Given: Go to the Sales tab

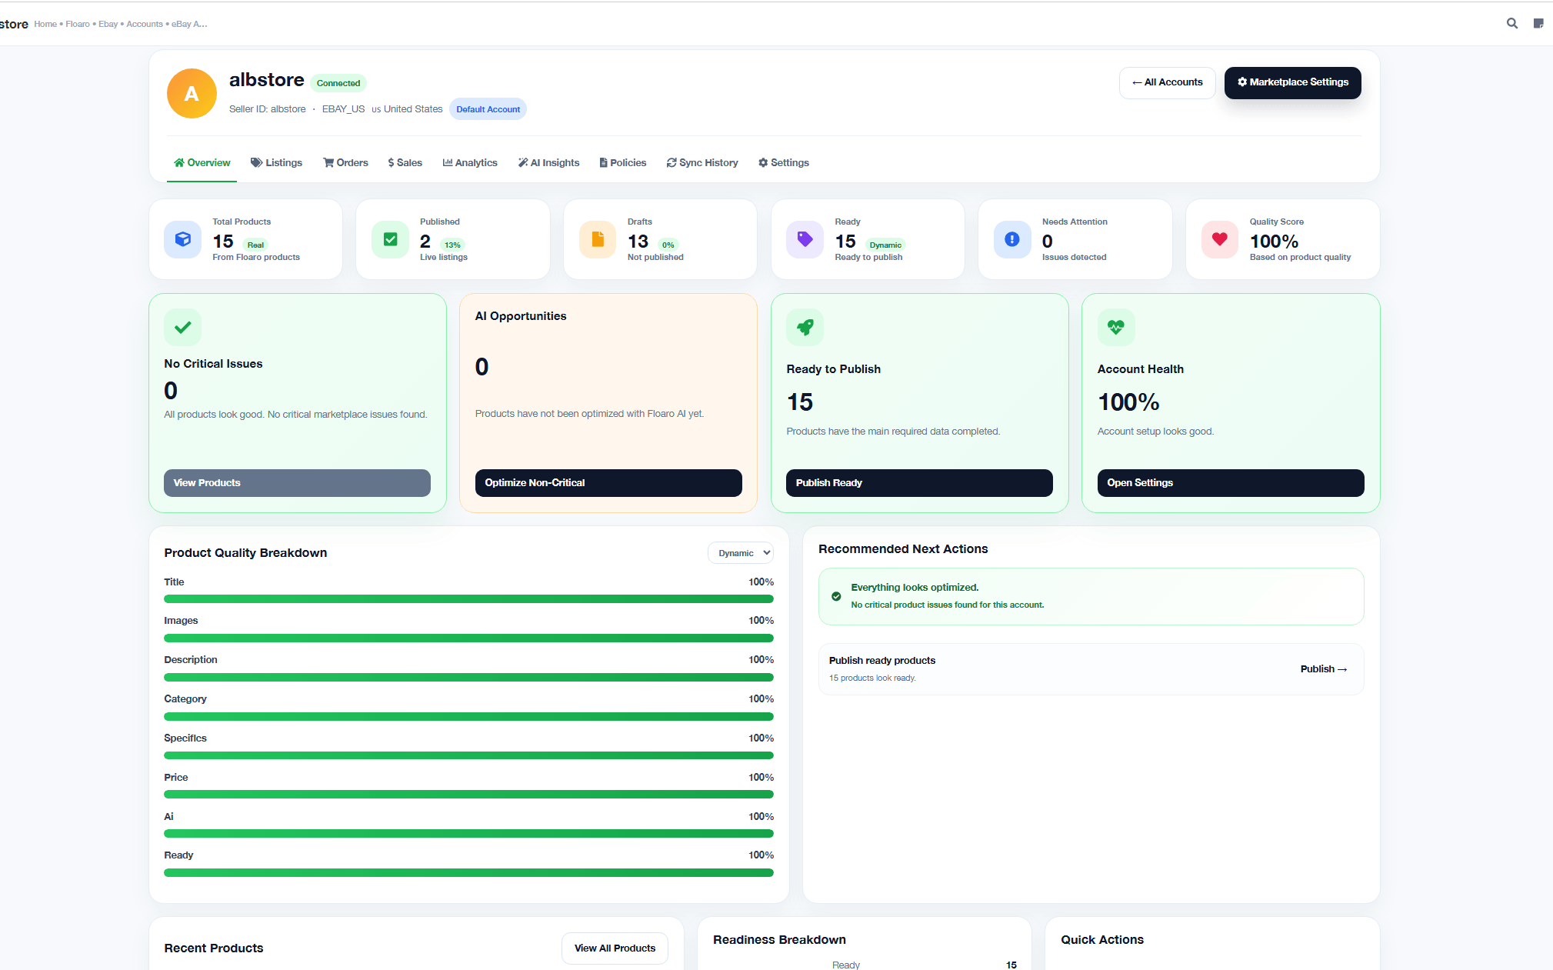Looking at the screenshot, I should coord(405,163).
